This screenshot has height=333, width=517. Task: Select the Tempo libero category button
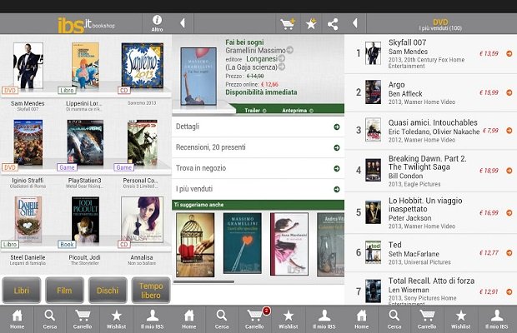point(151,291)
